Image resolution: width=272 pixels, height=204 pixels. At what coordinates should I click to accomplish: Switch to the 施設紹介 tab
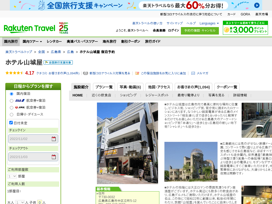(x=81, y=87)
